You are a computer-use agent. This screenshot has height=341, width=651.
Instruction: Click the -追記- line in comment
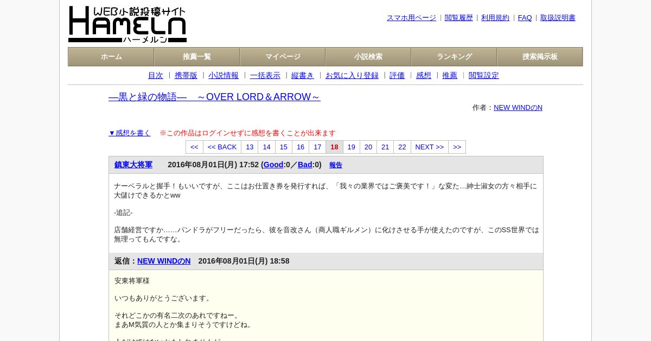point(123,213)
